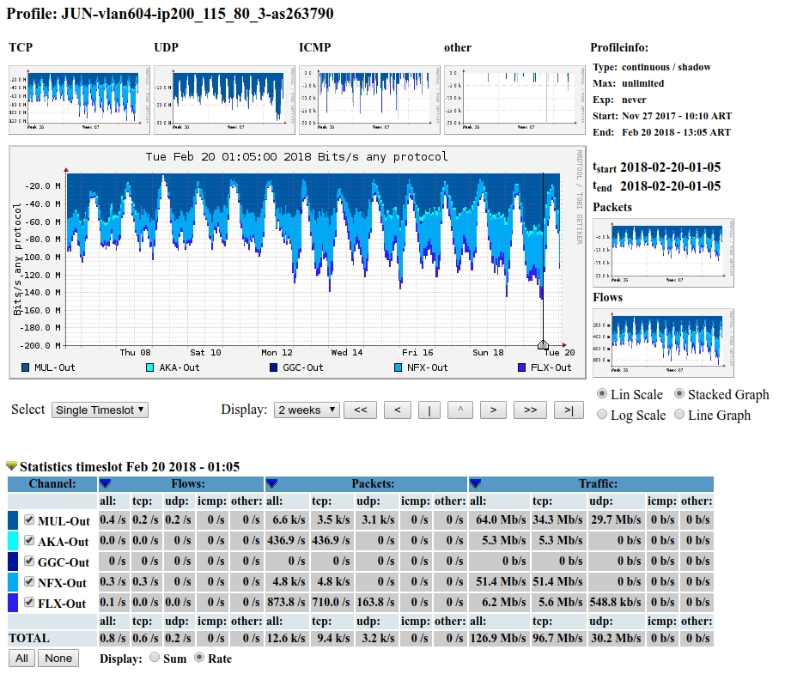This screenshot has width=785, height=680.
Task: Open the Flows thumbnail graph
Action: pos(663,343)
